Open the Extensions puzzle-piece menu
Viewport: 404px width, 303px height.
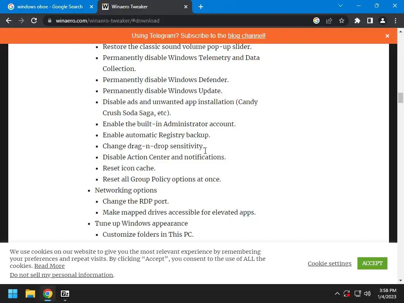(357, 21)
